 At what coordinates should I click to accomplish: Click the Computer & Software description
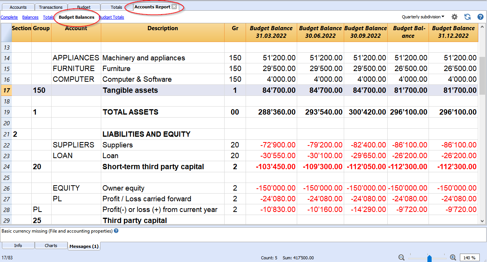click(x=163, y=79)
